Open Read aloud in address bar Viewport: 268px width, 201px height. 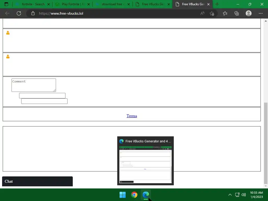[202, 13]
